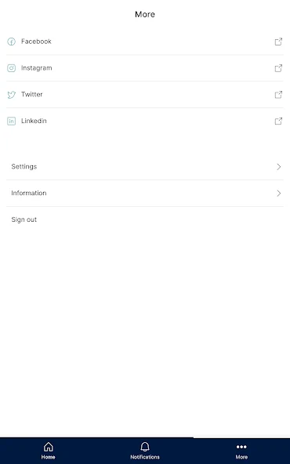This screenshot has width=290, height=464.
Task: Sign out of the account
Action: point(24,219)
